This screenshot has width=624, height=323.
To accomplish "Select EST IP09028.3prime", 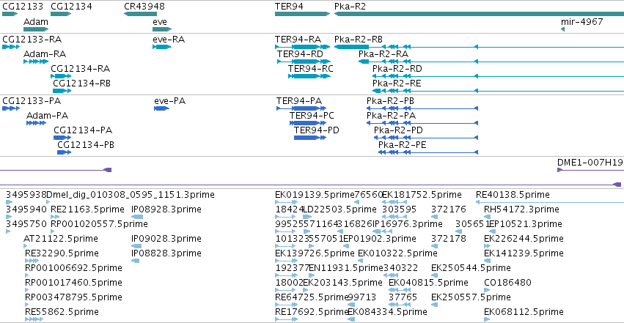I will coord(166,239).
